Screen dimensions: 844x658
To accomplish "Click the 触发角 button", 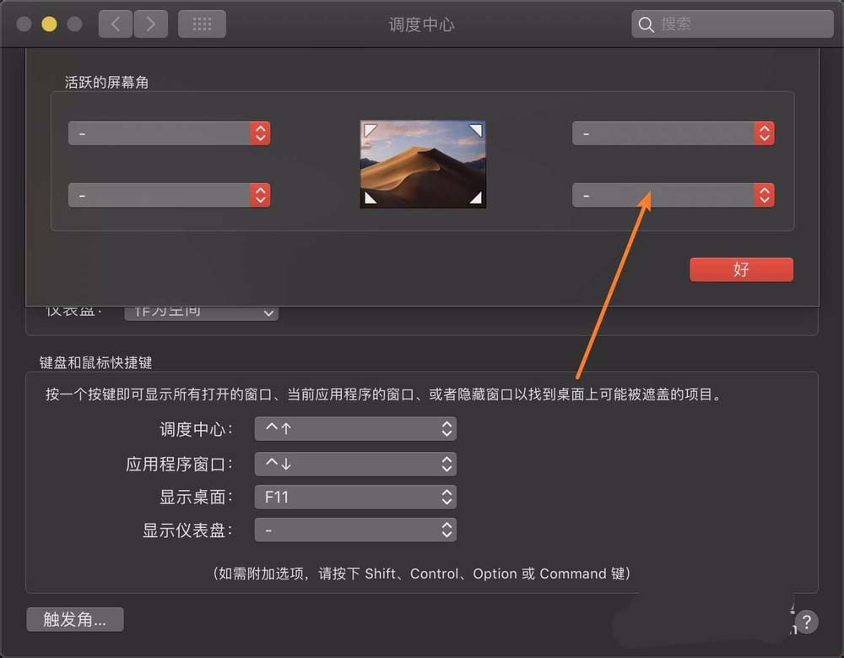I will [74, 619].
